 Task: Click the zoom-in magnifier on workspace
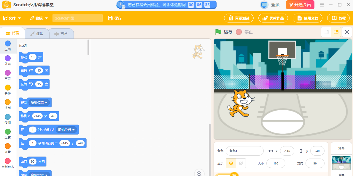pos(199,173)
